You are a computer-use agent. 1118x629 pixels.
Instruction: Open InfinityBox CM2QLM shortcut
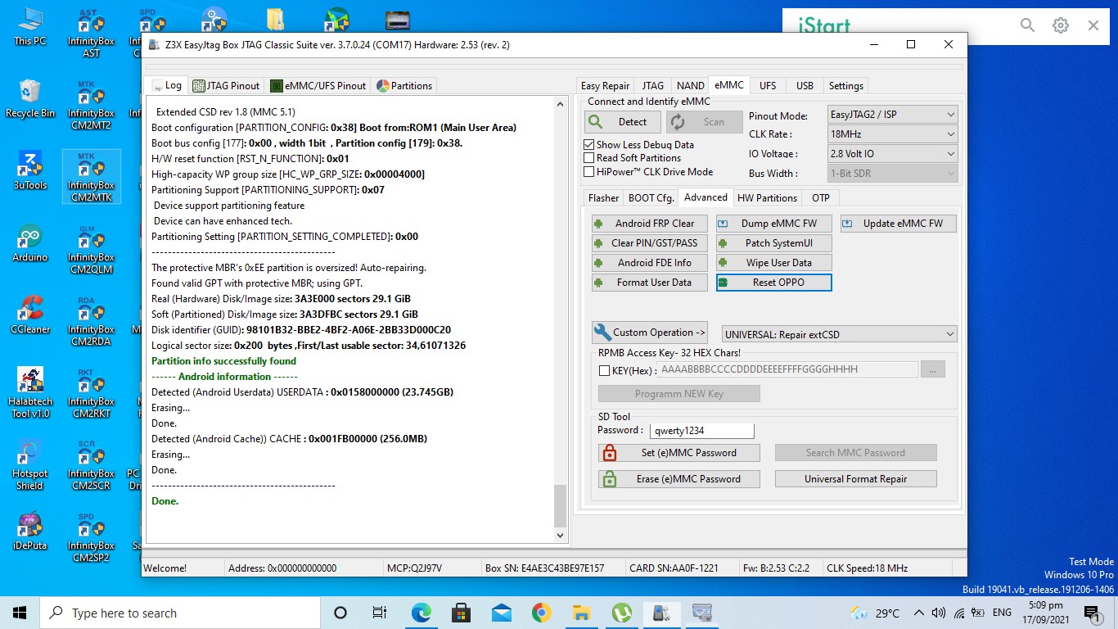pos(91,249)
